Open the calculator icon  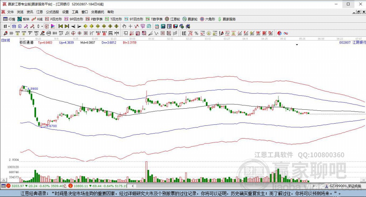coord(163,26)
